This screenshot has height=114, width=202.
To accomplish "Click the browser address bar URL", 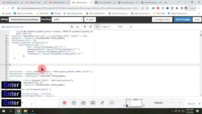I will coord(80,8).
